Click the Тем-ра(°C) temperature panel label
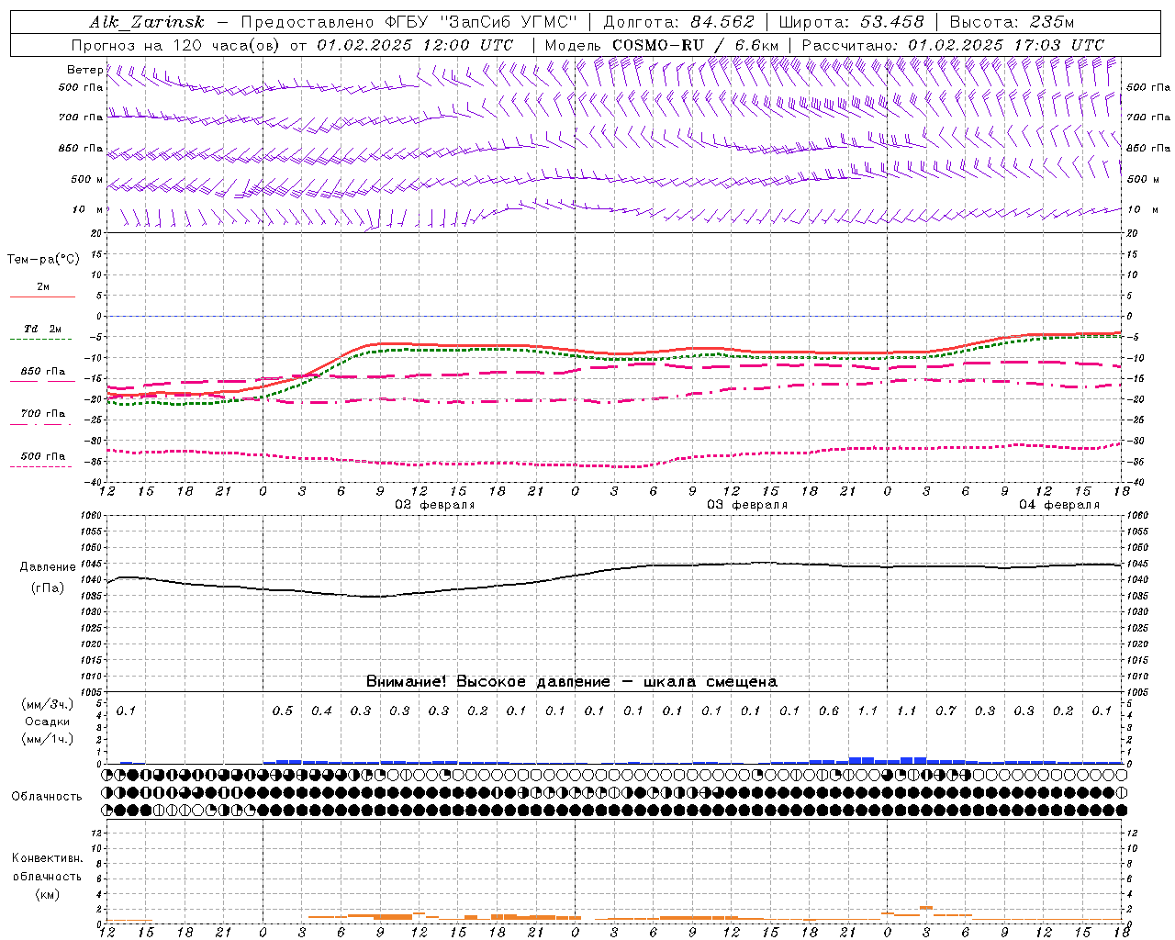 pos(43,260)
